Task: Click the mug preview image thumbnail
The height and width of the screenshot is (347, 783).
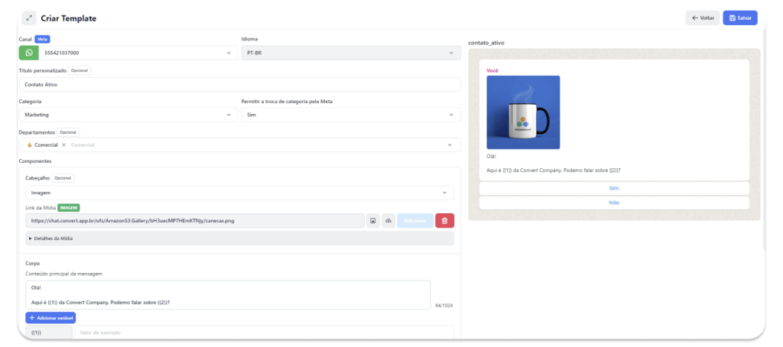Action: click(523, 112)
